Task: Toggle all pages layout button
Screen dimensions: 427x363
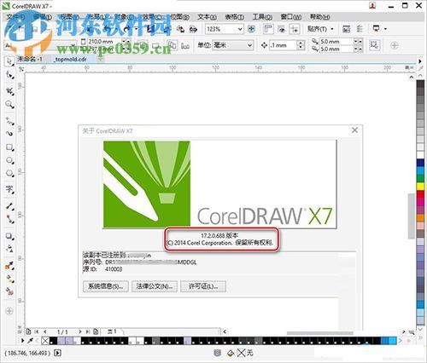Action: (x=172, y=45)
